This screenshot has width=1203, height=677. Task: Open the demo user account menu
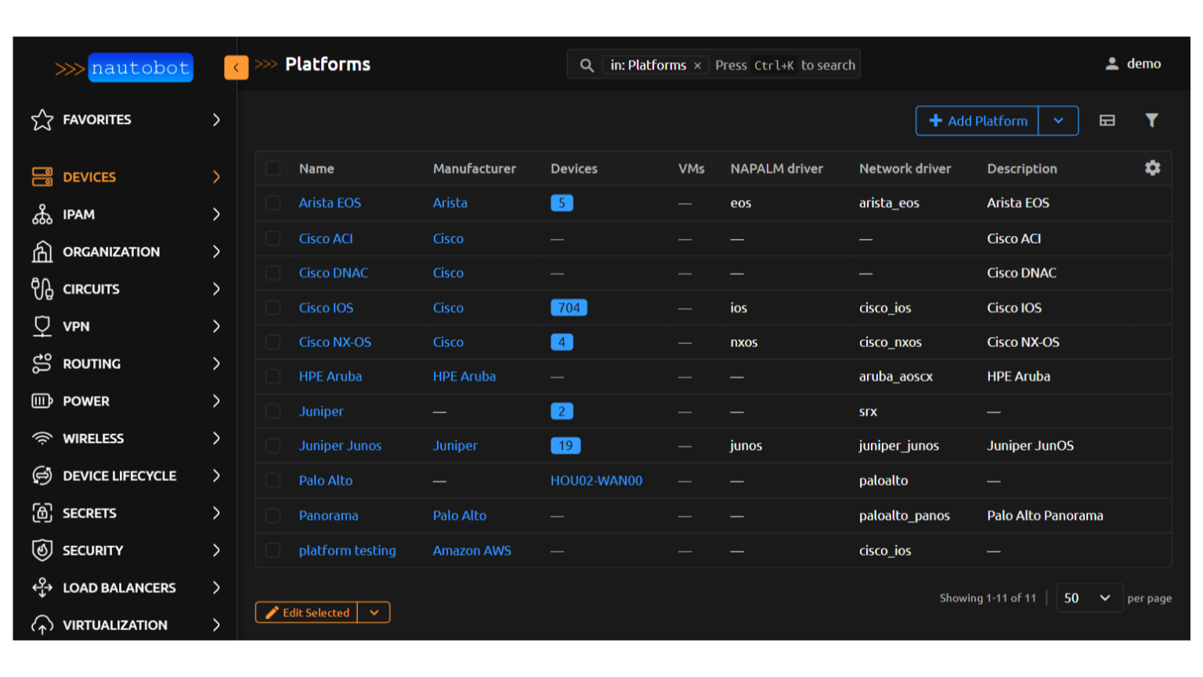(x=1133, y=63)
